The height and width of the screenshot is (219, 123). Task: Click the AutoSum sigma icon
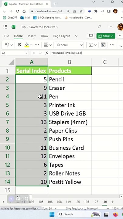[x=91, y=45]
